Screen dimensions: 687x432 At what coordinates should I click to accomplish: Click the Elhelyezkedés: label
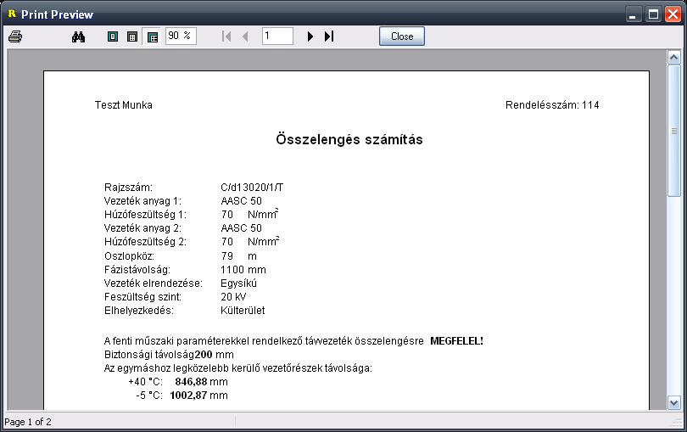[x=139, y=311]
